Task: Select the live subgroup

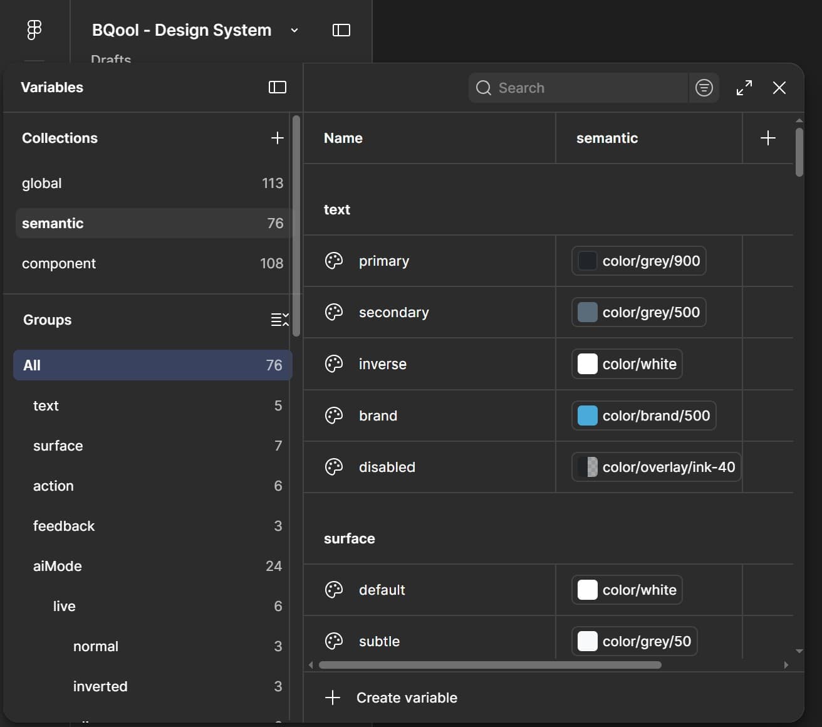Action: coord(153,606)
